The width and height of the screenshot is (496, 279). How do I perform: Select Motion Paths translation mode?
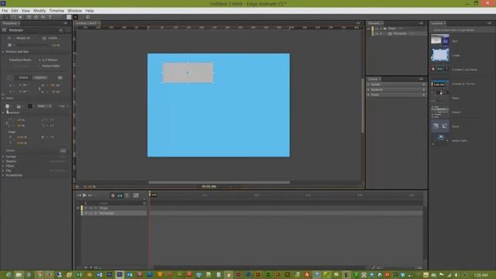(49, 66)
